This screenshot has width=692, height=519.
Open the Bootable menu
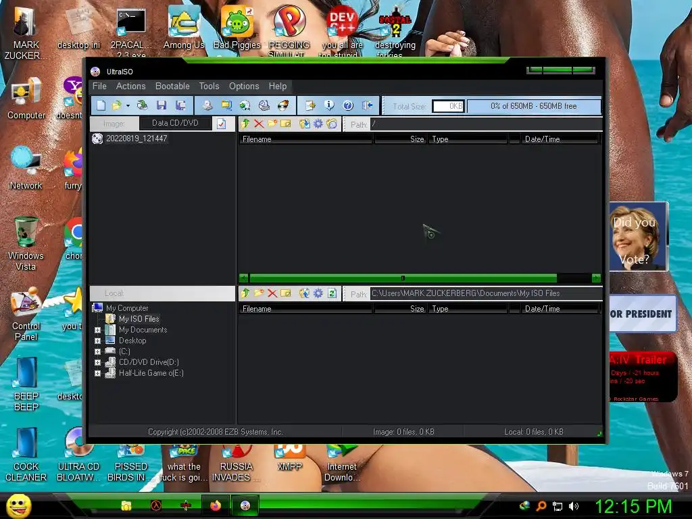[x=172, y=86]
